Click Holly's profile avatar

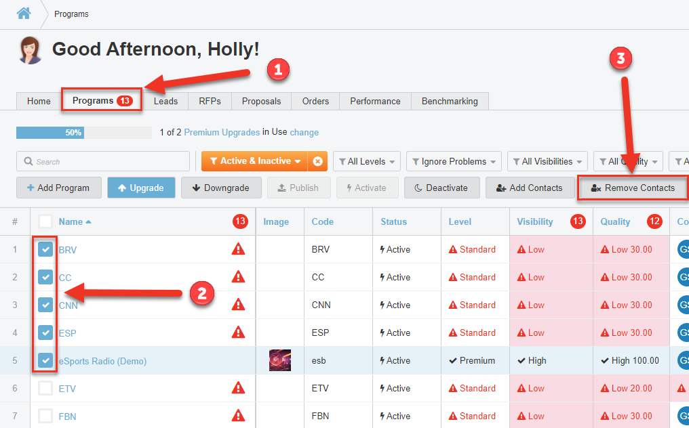pos(31,50)
